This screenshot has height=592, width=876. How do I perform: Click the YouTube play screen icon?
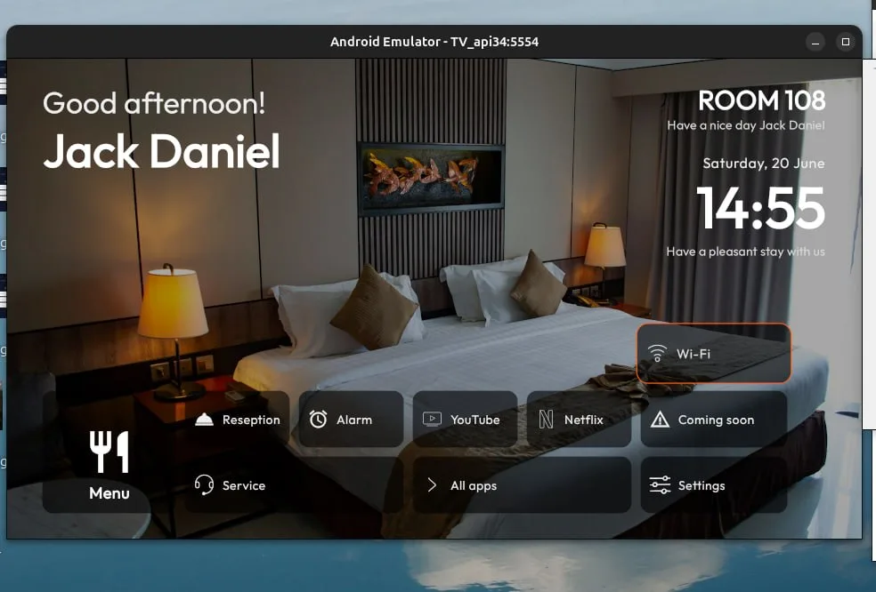(432, 419)
